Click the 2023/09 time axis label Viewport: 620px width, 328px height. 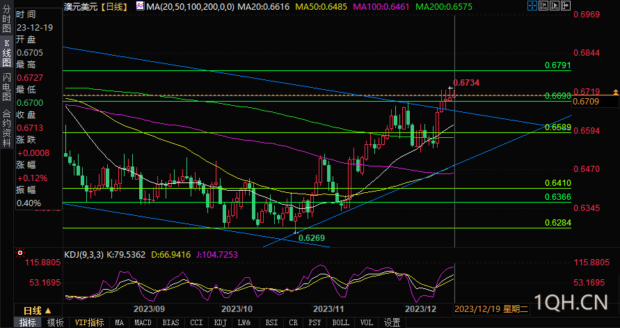(x=149, y=309)
